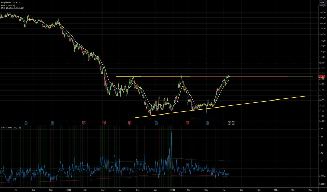Click the 400.00 price axis label
Screen dimensions: 327x192
322,6
